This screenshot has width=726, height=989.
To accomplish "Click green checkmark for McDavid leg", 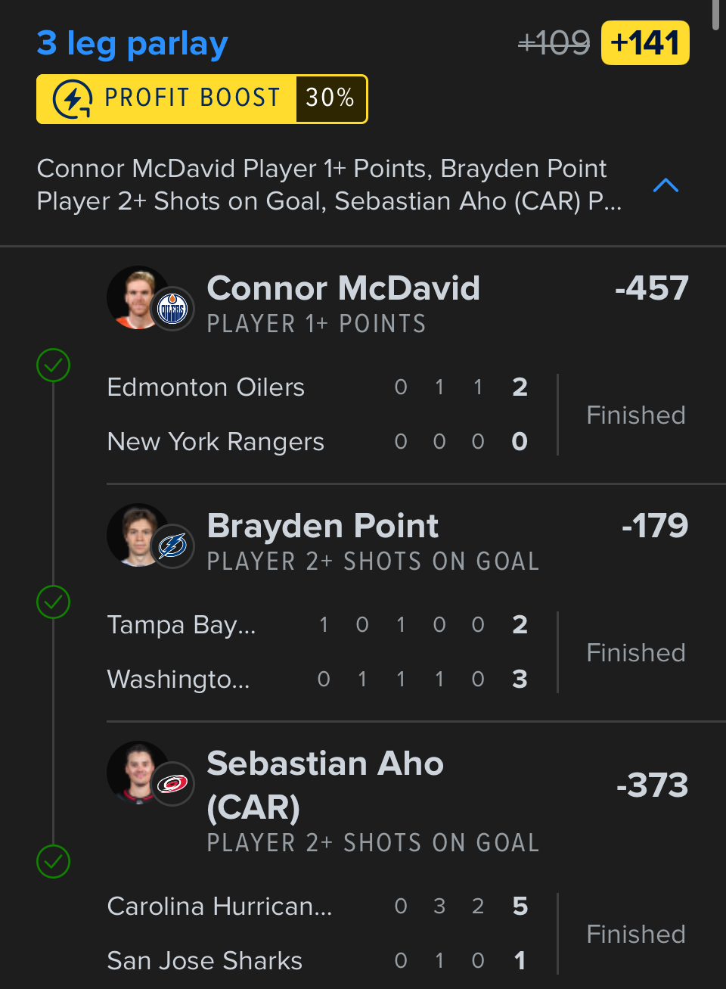I will pyautogui.click(x=54, y=365).
